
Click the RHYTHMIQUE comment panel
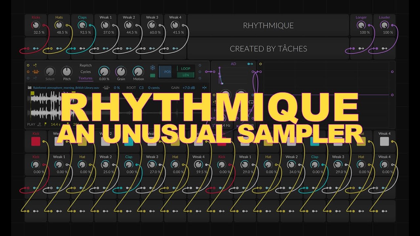(268, 26)
